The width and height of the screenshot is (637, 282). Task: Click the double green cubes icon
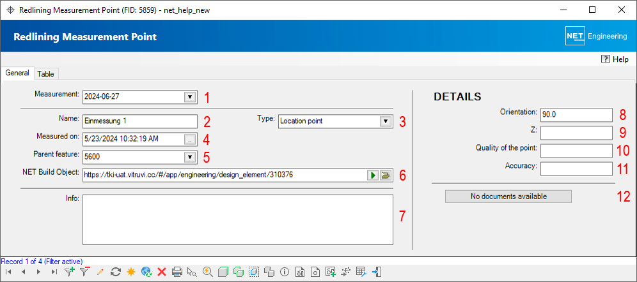pyautogui.click(x=238, y=272)
